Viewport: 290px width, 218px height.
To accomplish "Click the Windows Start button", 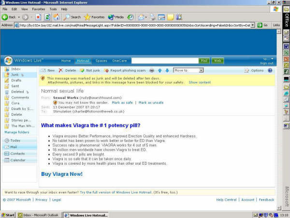I will (x=8, y=215).
